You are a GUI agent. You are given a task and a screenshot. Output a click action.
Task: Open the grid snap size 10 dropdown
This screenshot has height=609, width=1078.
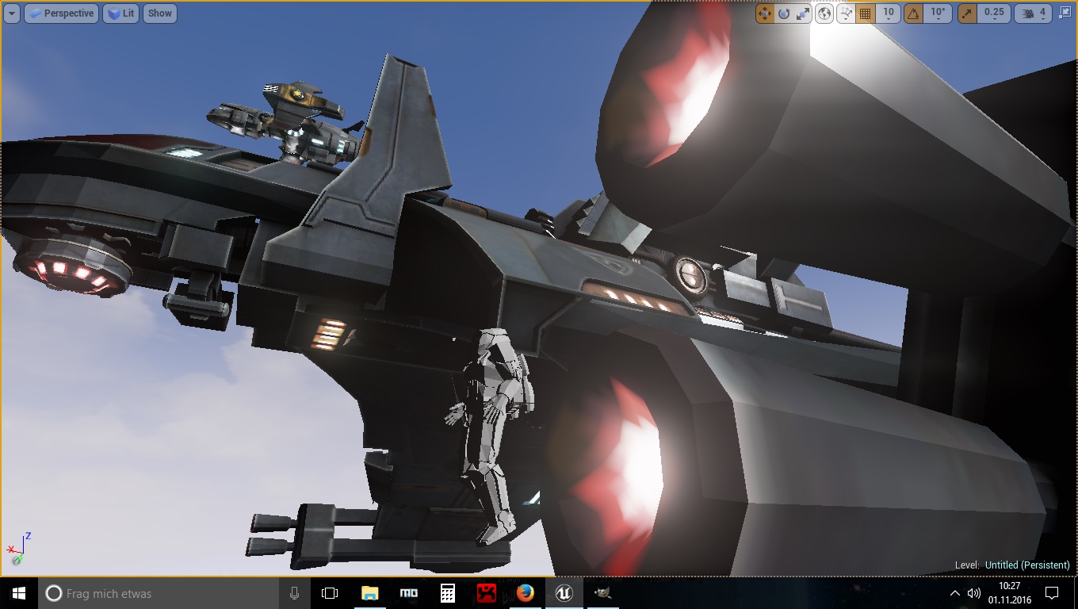(889, 13)
